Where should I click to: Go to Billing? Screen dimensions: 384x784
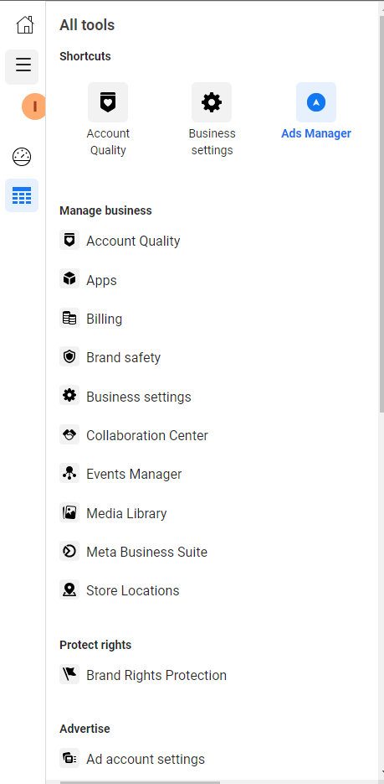[90, 319]
